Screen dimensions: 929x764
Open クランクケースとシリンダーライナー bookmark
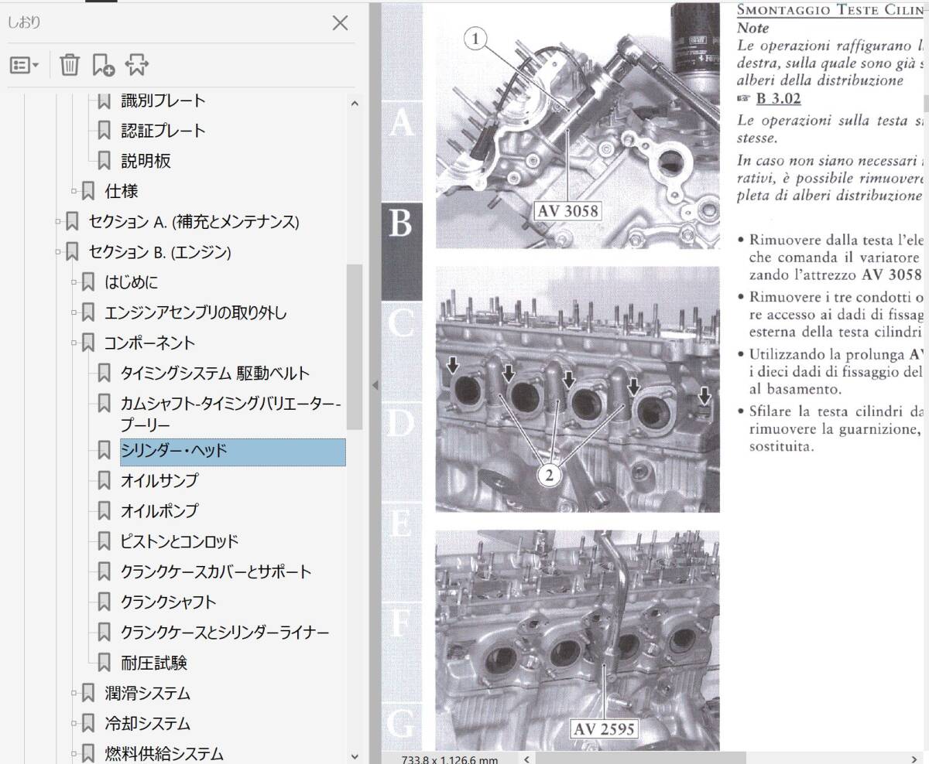225,633
